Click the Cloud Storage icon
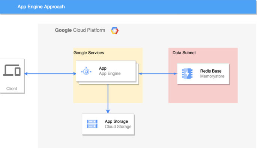This screenshot has height=149, width=257. (92, 124)
